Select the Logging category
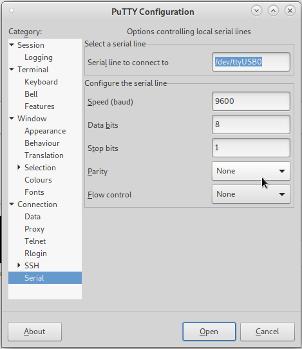Screen dimensions: 302x349 pyautogui.click(x=39, y=57)
